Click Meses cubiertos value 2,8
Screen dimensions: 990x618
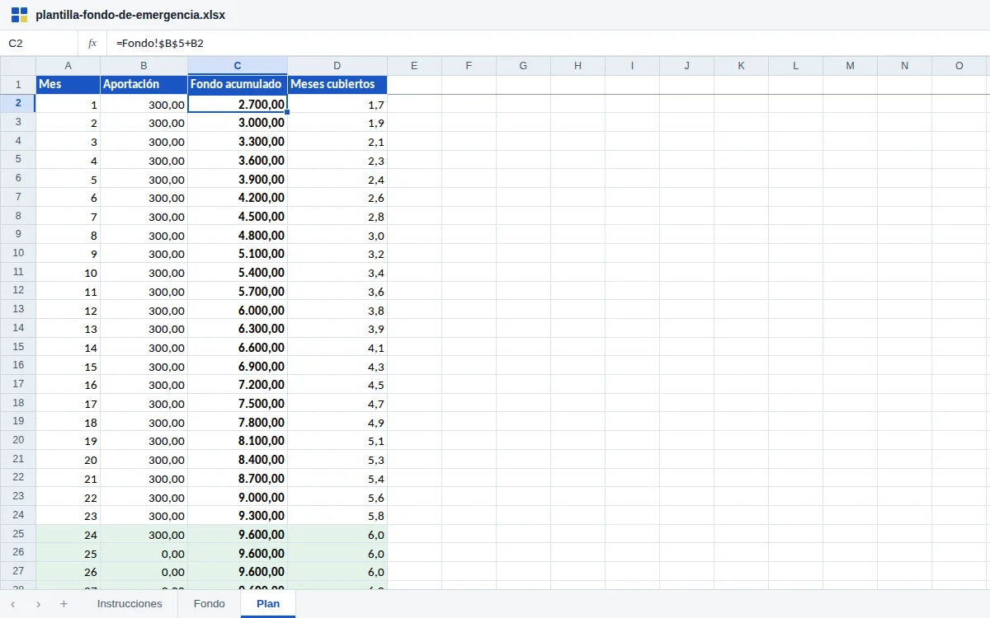coord(337,217)
